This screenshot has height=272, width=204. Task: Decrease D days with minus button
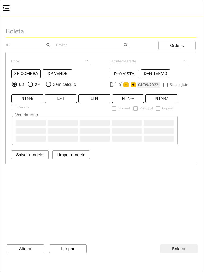coord(126,85)
